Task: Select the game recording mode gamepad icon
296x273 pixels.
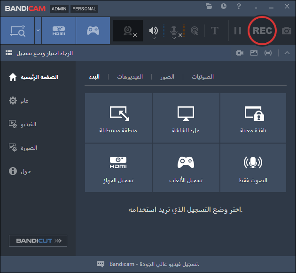Action: 93,31
